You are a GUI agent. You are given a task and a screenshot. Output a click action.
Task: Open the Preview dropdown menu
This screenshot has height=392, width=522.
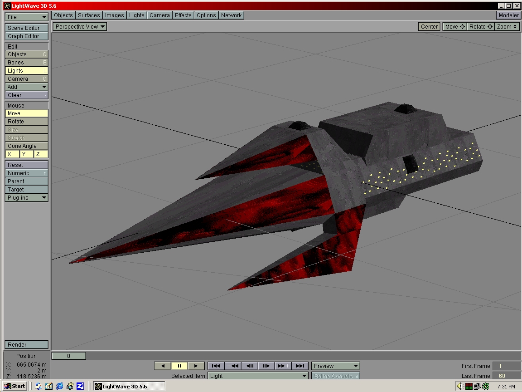coord(335,366)
